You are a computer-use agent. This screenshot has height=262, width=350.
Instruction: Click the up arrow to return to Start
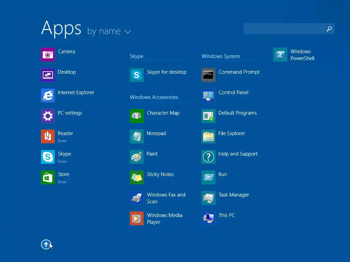(x=46, y=245)
